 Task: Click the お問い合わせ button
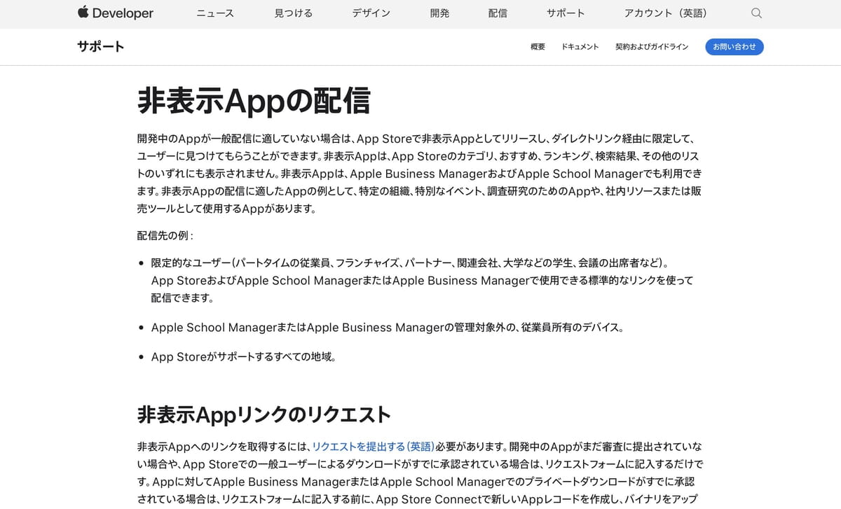pos(734,47)
